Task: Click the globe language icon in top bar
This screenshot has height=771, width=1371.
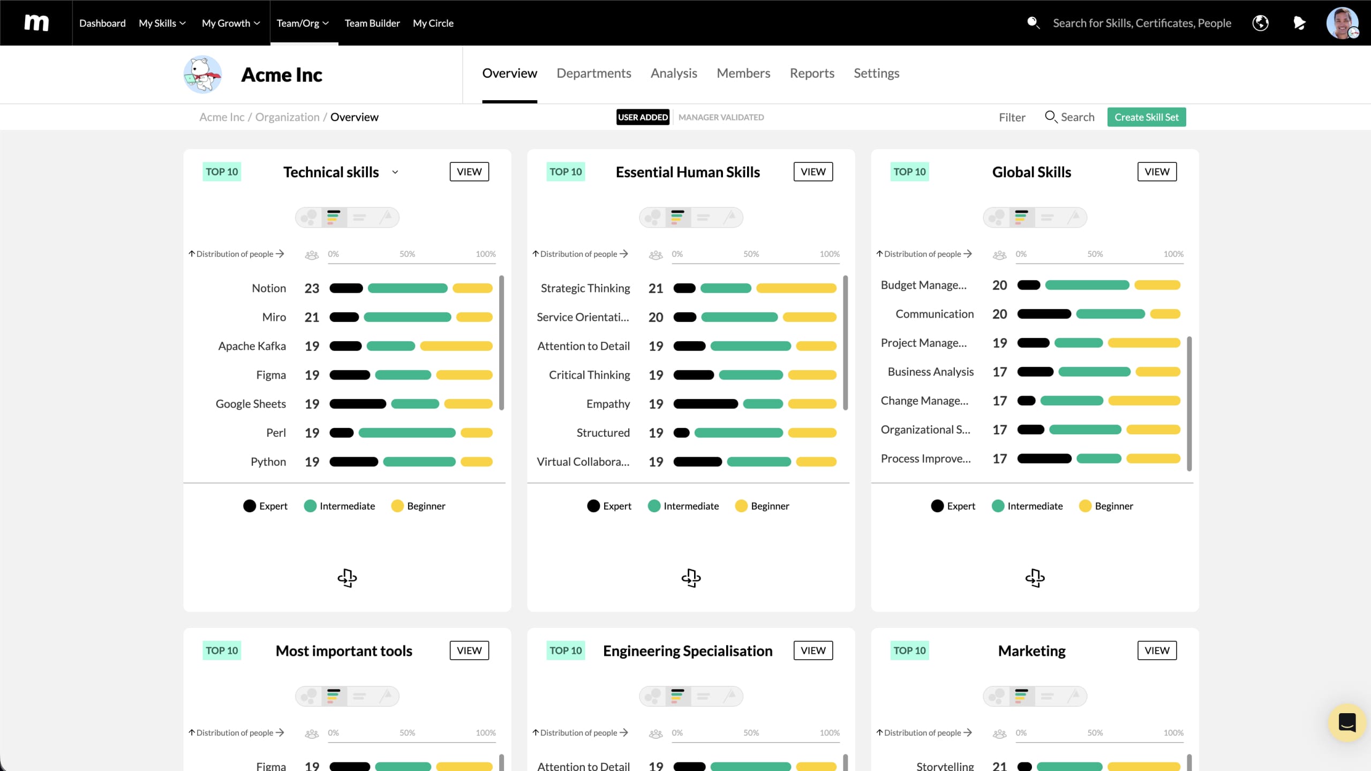Action: [1260, 23]
